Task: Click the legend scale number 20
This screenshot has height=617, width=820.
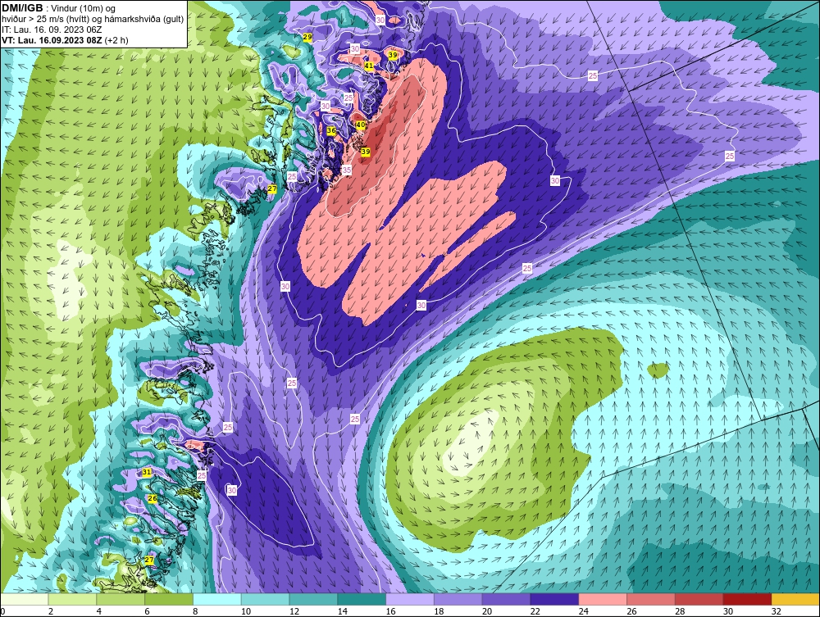Action: pyautogui.click(x=486, y=611)
